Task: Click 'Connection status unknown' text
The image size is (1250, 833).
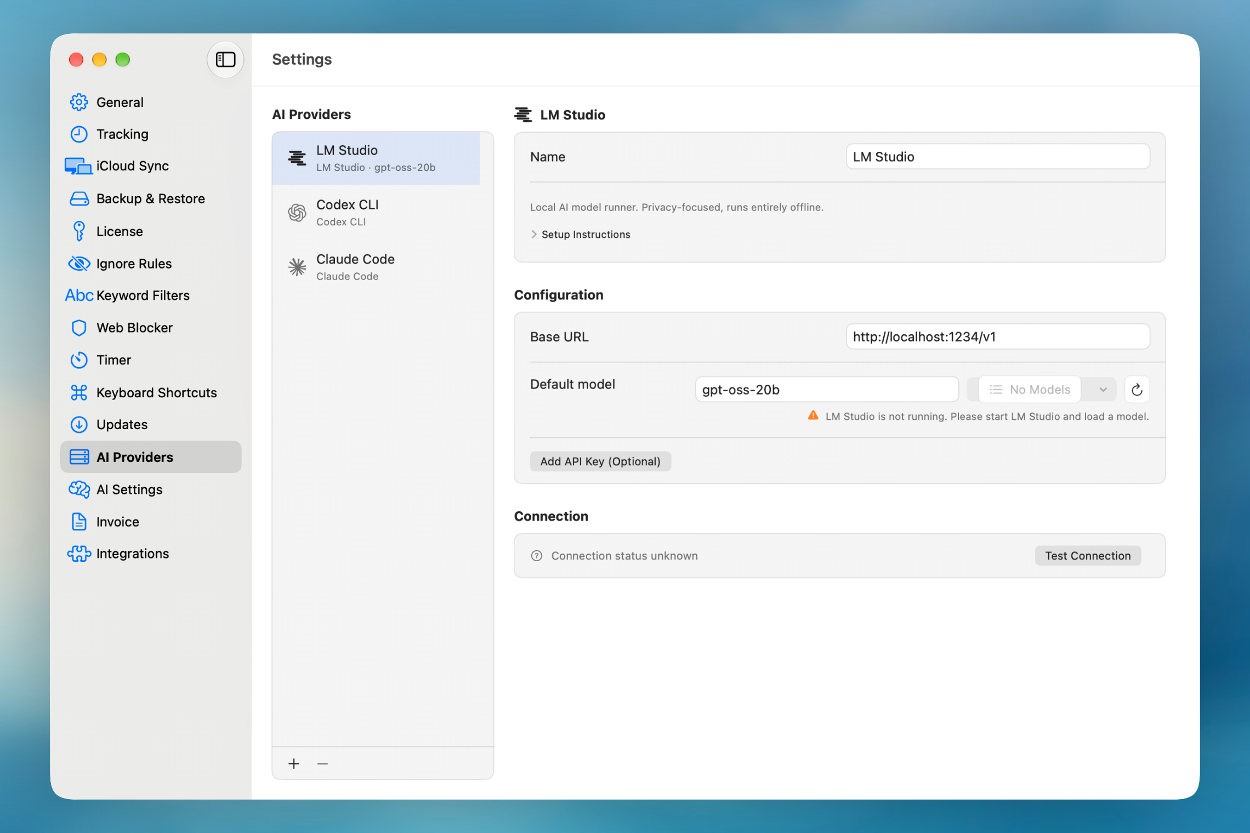Action: [624, 556]
